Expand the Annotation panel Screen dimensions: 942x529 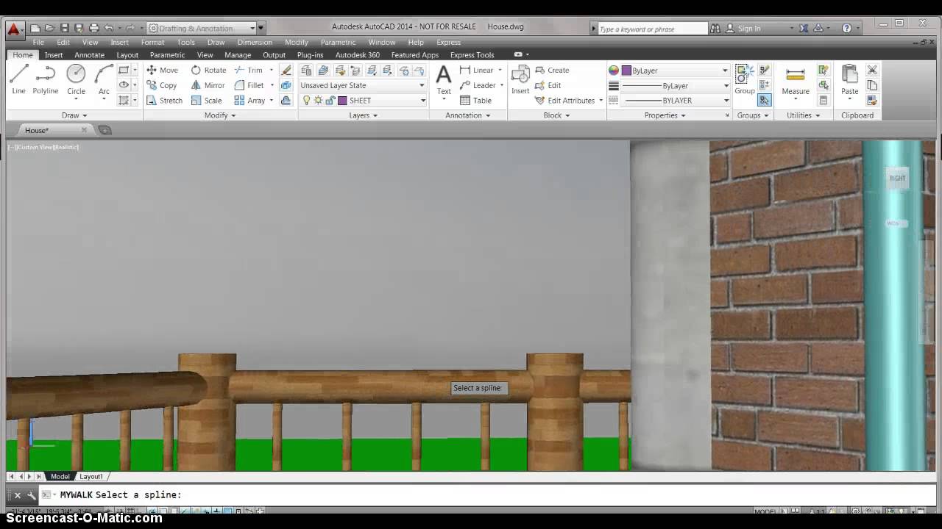point(467,115)
